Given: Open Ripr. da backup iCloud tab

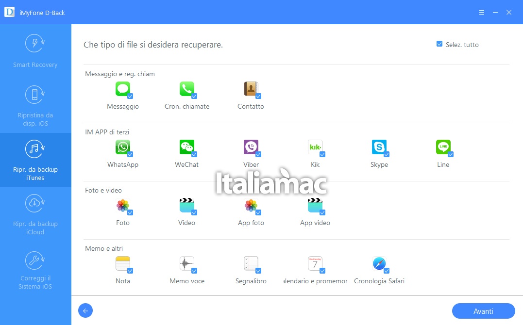Looking at the screenshot, I should point(35,214).
